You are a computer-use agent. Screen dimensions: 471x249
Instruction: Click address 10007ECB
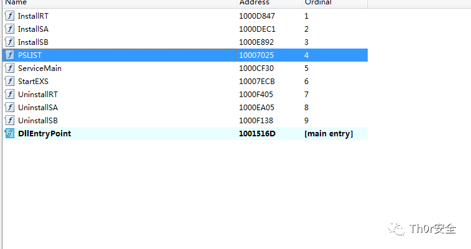(x=257, y=82)
